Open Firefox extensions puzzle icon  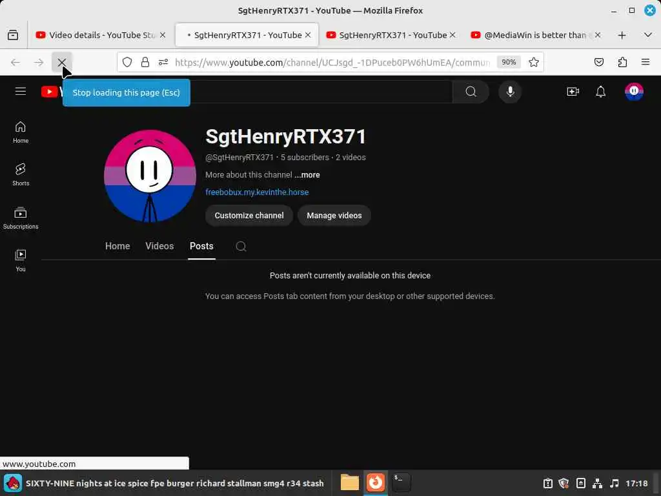coord(622,63)
